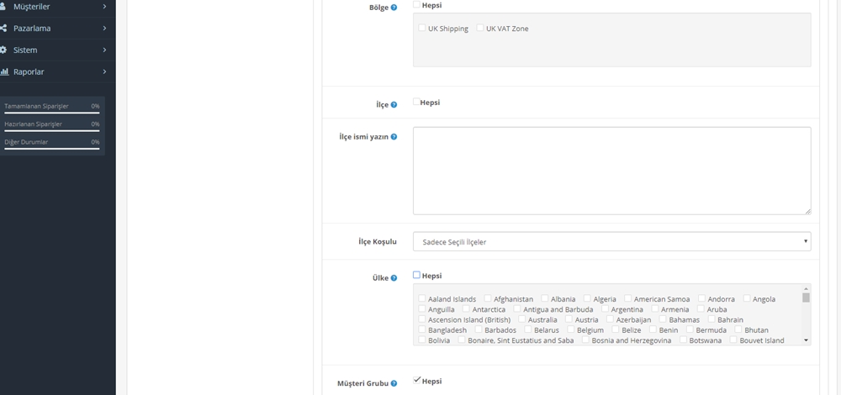This screenshot has height=395, width=841.
Task: Enable the UK Shipping checkbox
Action: [422, 29]
